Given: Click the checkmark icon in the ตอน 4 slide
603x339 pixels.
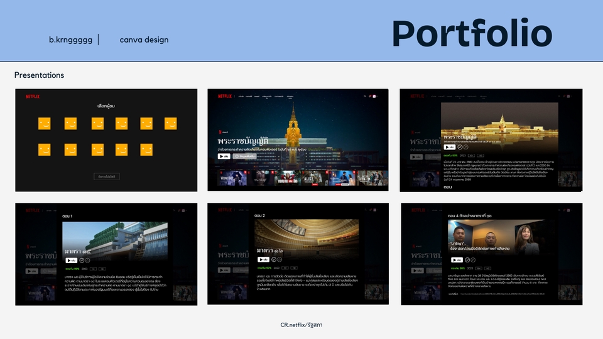Looking at the screenshot, I should [x=467, y=260].
